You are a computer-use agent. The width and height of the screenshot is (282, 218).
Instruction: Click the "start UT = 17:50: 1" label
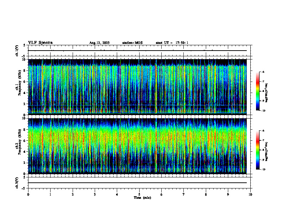coord(172,43)
